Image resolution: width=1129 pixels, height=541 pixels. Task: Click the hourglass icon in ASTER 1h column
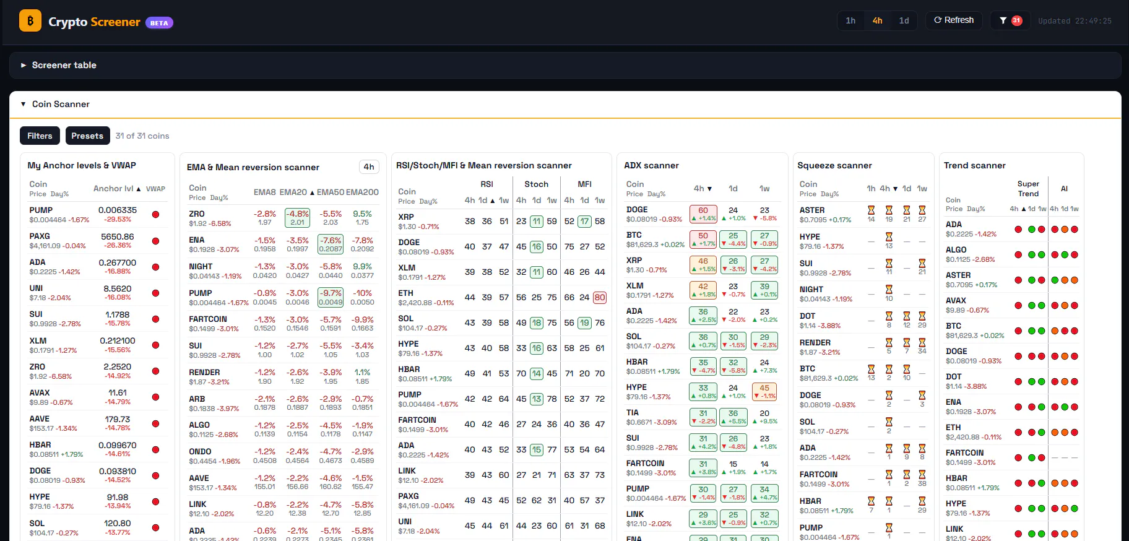(871, 210)
